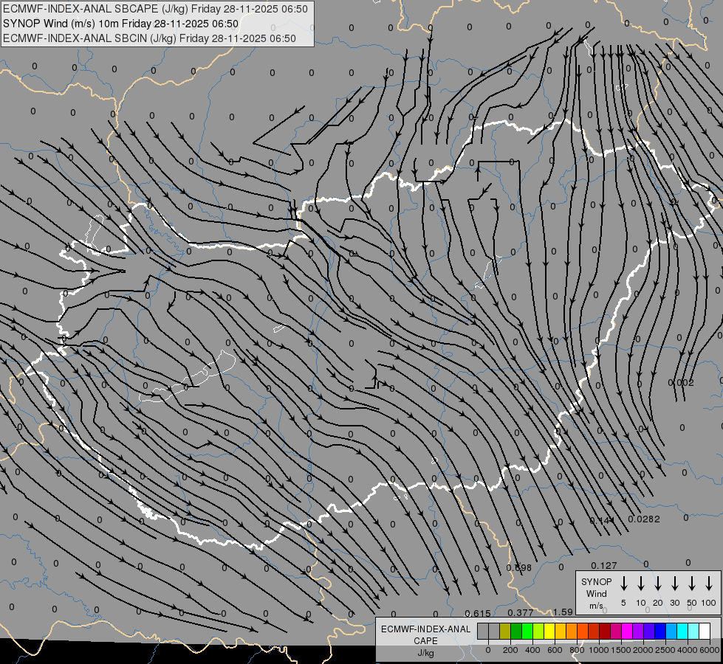Pick the magenta CAPE legend swatch
Screen dimensions: 723x664
pyautogui.click(x=627, y=631)
